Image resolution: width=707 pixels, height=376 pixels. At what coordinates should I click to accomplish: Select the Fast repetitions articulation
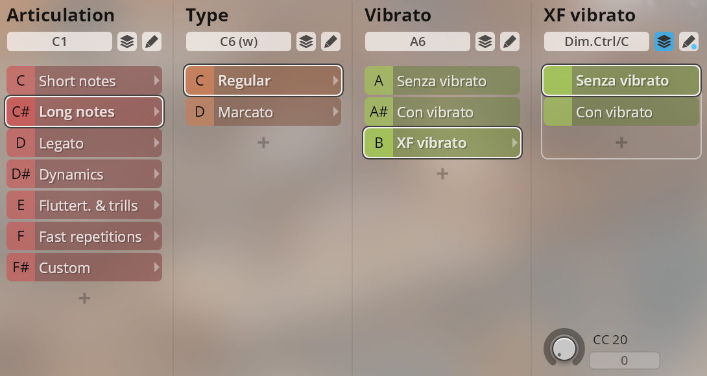[x=84, y=236]
